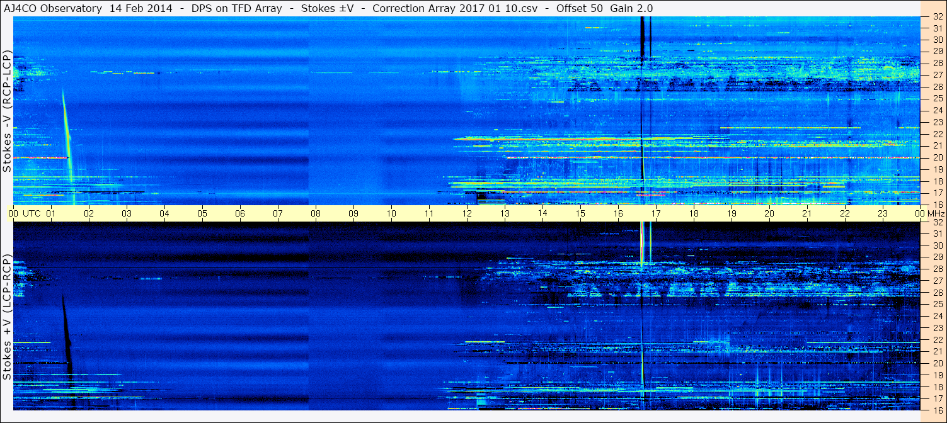The image size is (947, 423).
Task: Click the 16 hour marker on time axis
Action: click(x=618, y=213)
